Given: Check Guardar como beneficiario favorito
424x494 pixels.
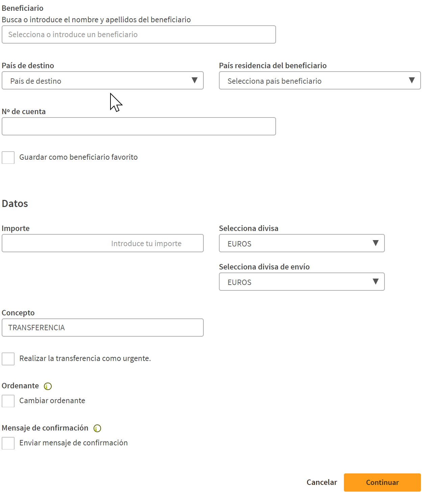Looking at the screenshot, I should [8, 157].
